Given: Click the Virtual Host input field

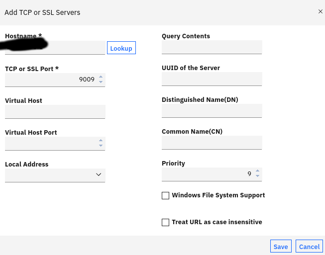Looking at the screenshot, I should [x=55, y=112].
